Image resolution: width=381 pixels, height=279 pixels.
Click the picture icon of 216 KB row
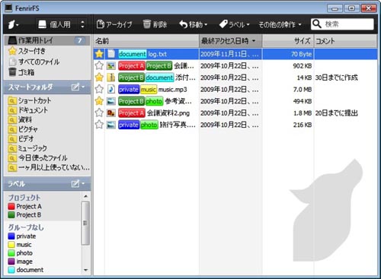point(111,125)
